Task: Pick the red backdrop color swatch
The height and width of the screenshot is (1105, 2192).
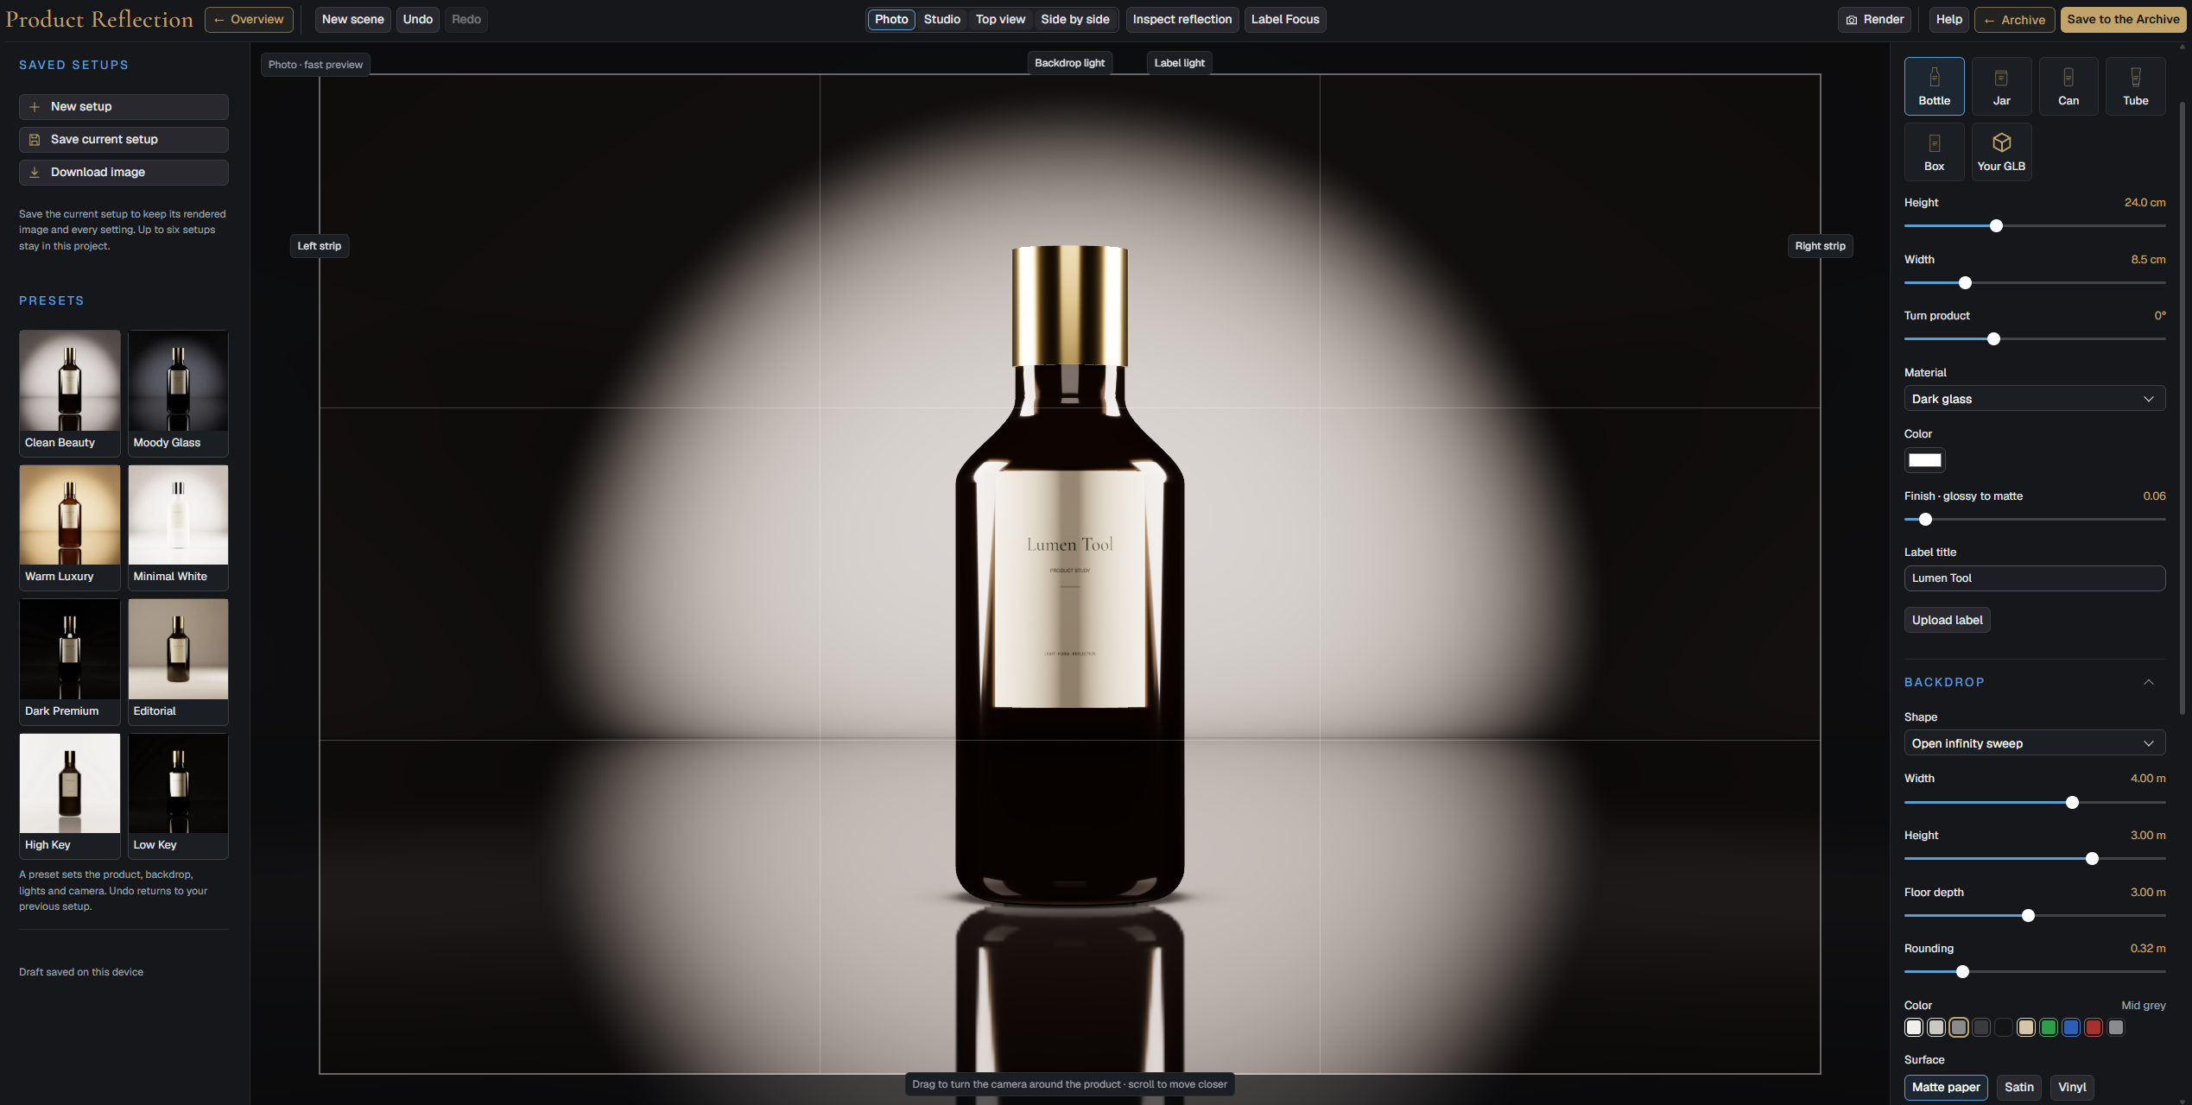Action: pyautogui.click(x=2094, y=1028)
